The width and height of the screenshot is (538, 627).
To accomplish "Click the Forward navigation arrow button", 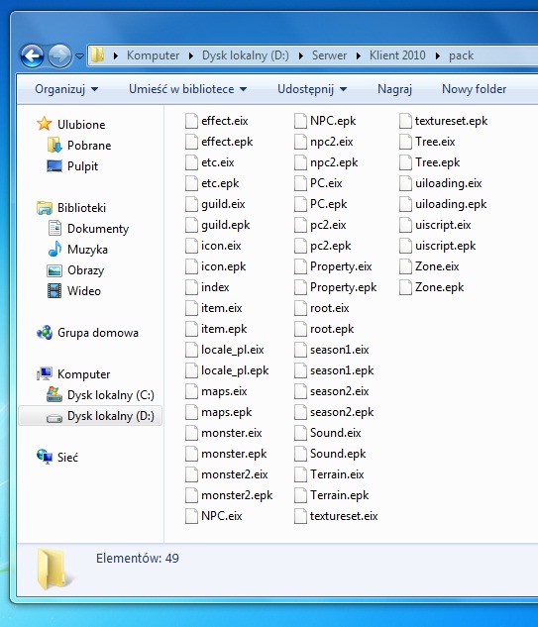I will coord(60,55).
